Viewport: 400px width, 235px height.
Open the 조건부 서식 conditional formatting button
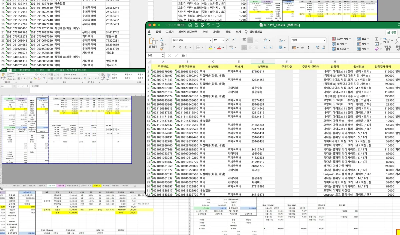coord(342,39)
